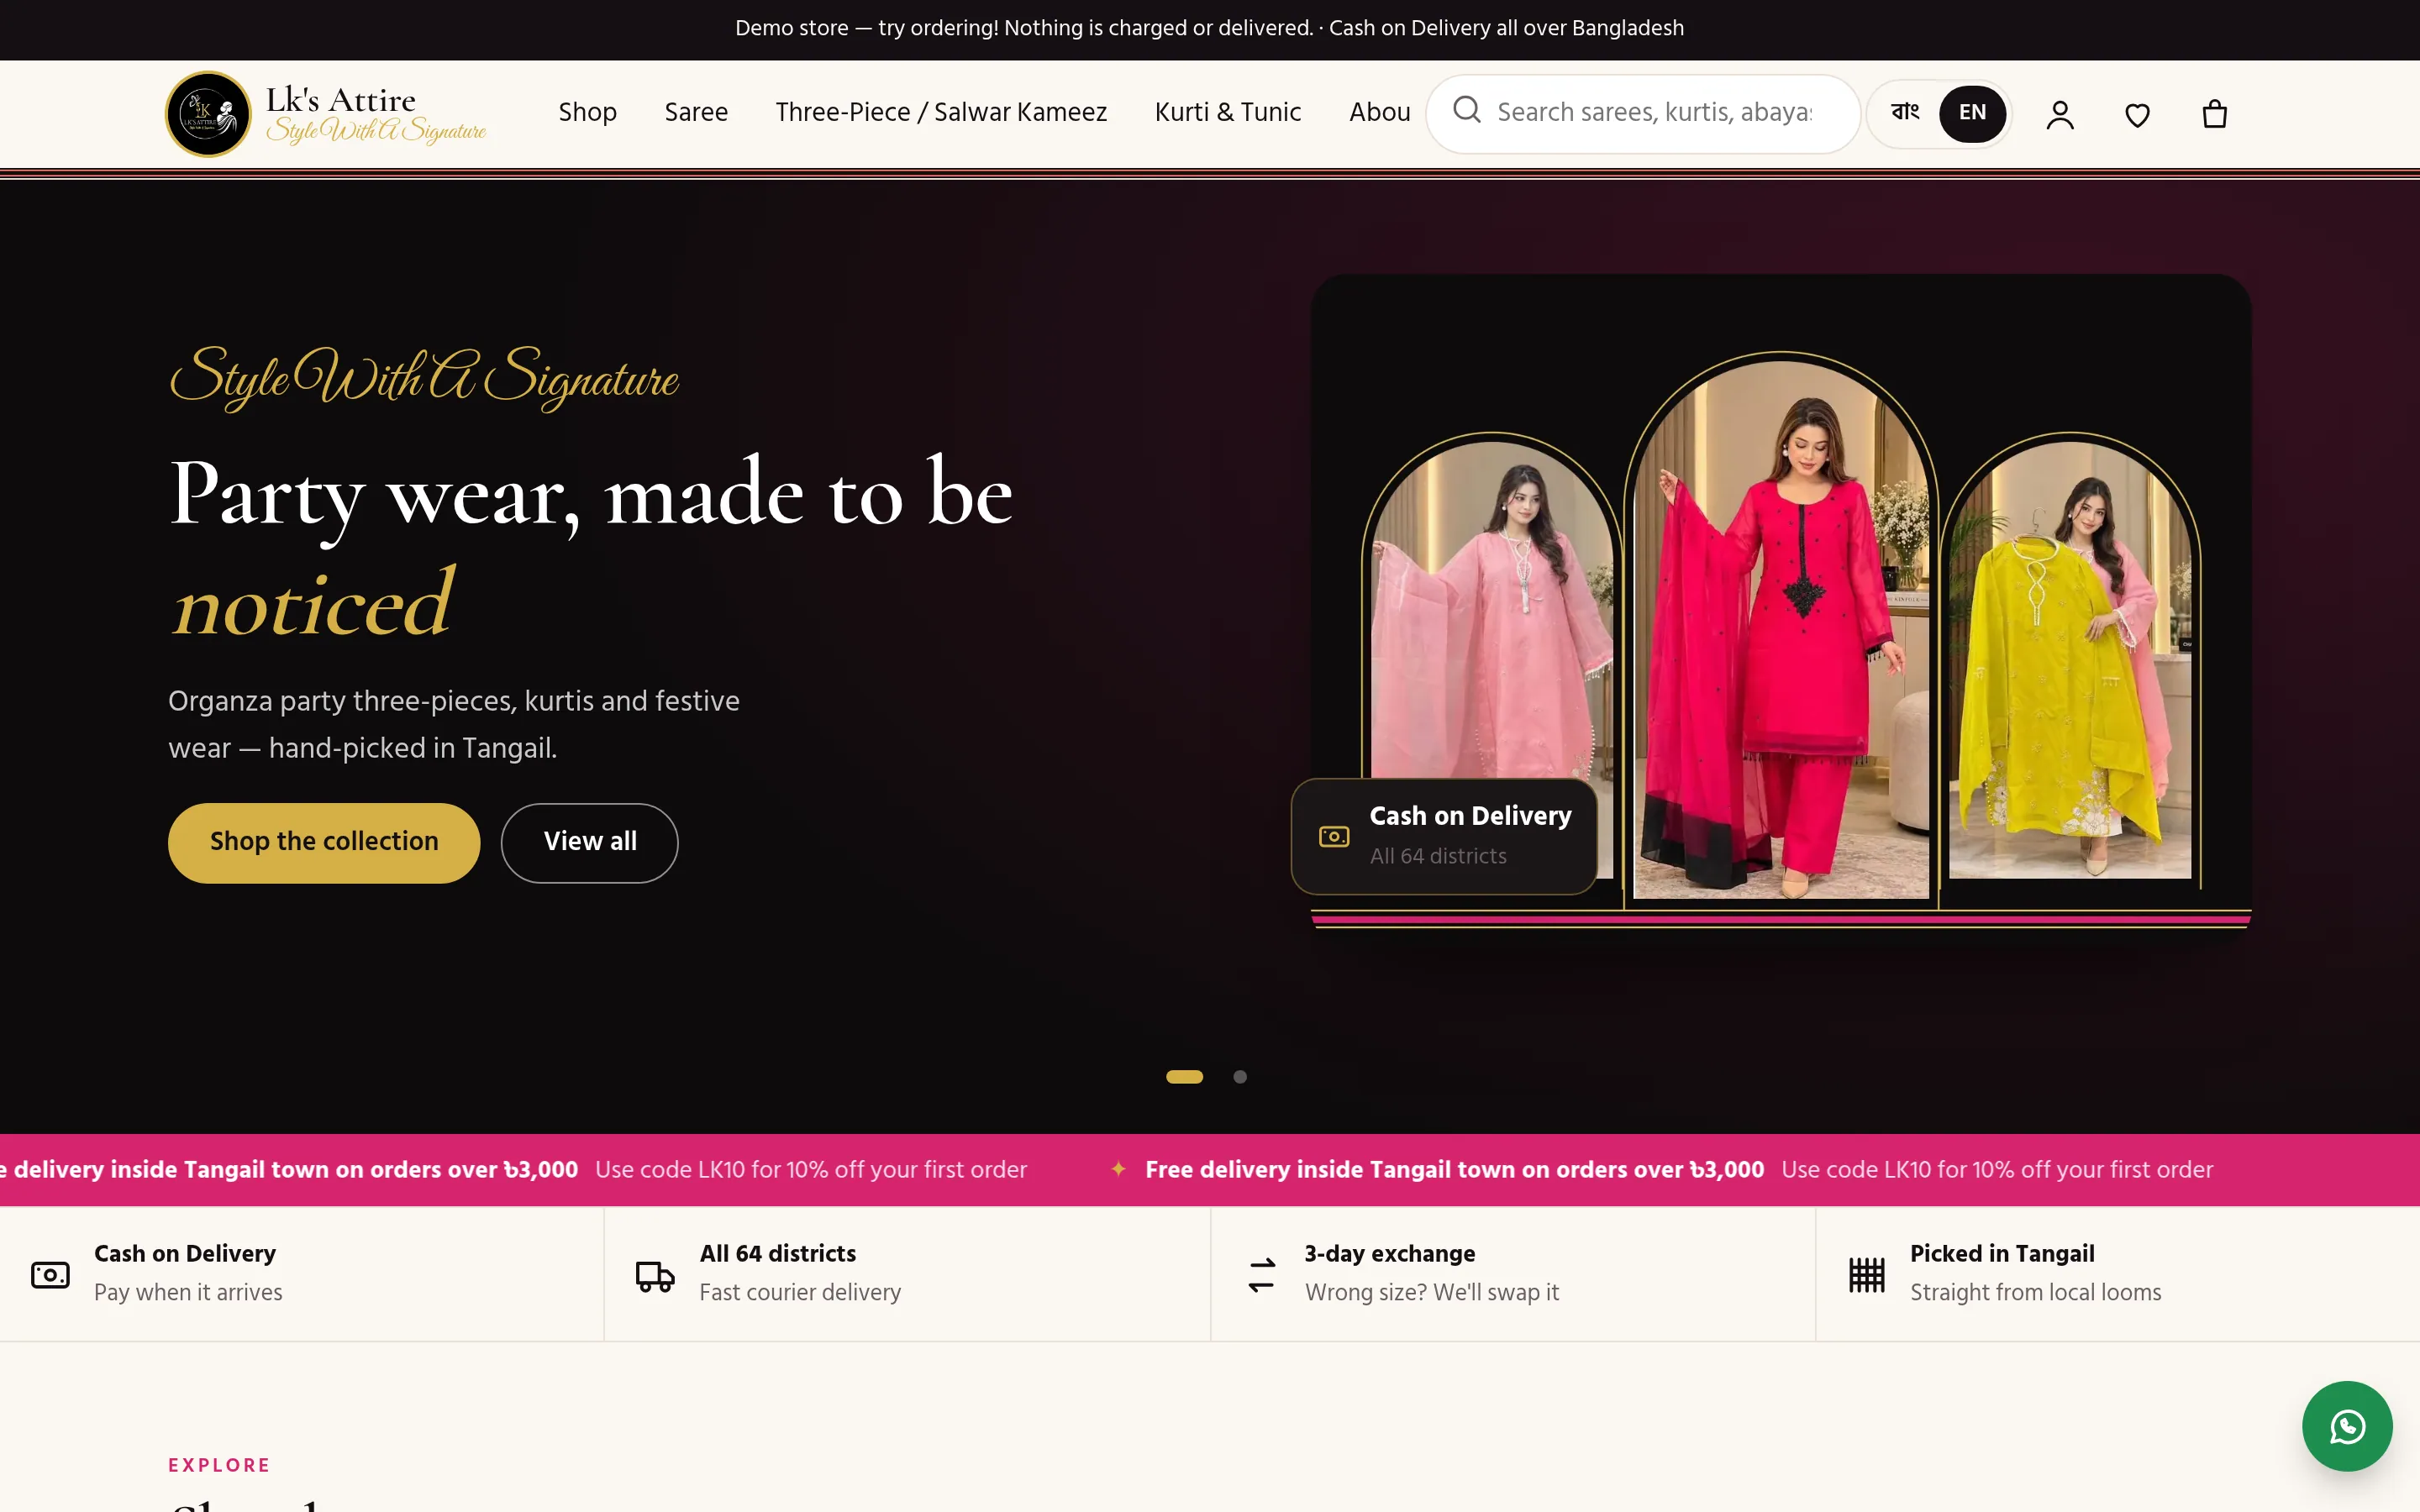This screenshot has height=1512, width=2420.
Task: Click the demo store announcement text
Action: pyautogui.click(x=1209, y=28)
